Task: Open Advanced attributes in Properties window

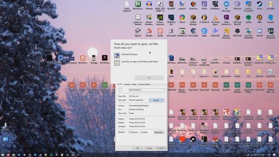Action: coord(159,132)
